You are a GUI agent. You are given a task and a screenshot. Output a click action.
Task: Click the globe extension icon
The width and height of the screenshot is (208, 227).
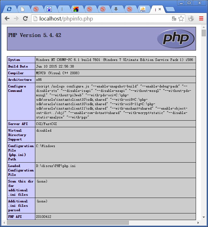click(x=191, y=19)
